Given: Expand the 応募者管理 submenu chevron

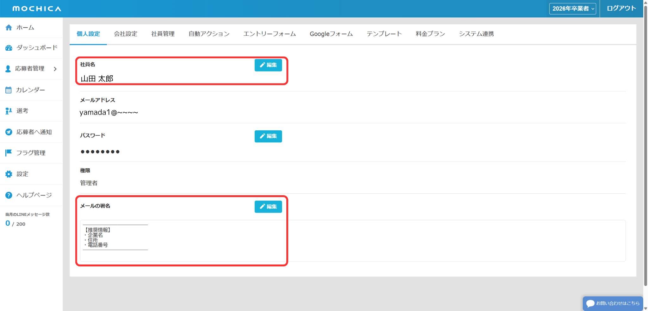Looking at the screenshot, I should [55, 69].
